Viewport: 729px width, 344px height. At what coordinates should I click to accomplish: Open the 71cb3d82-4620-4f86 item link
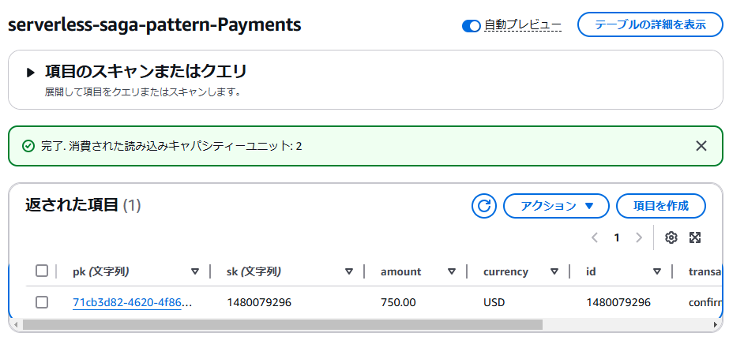[132, 302]
